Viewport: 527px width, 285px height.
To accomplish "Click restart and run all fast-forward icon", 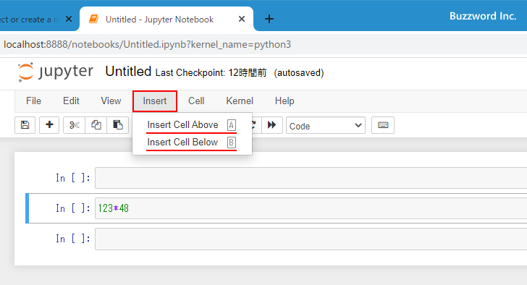I will (272, 125).
